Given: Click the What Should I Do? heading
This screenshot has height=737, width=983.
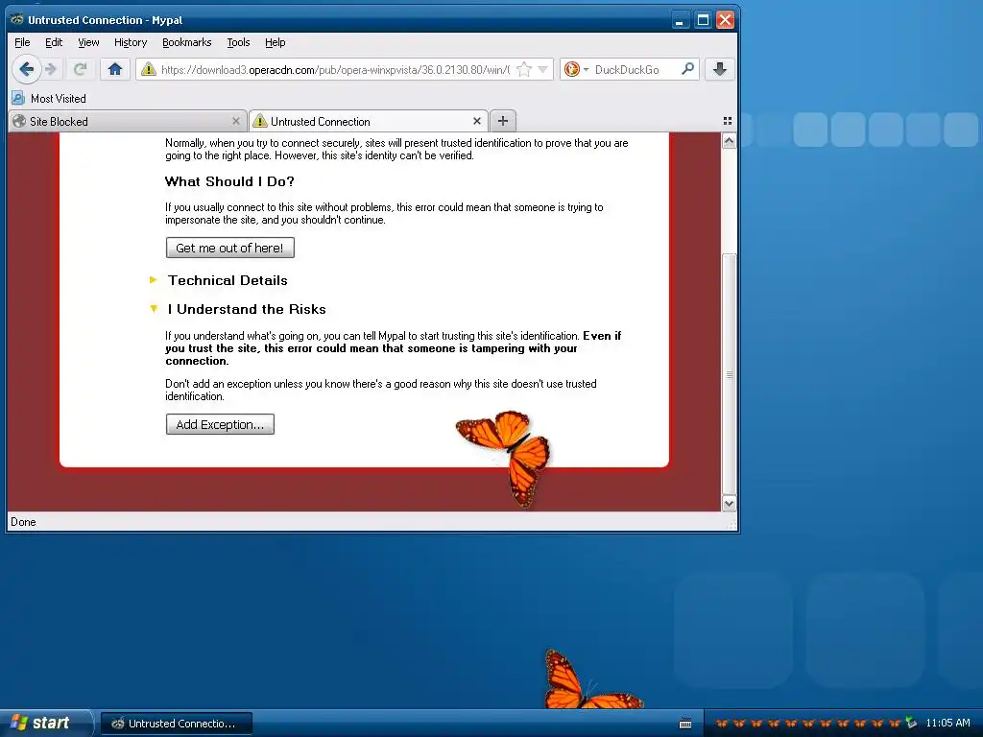Looking at the screenshot, I should [229, 181].
